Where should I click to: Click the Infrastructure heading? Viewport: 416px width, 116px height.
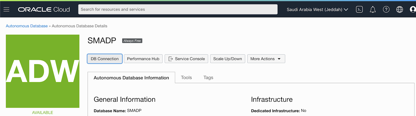point(272,99)
